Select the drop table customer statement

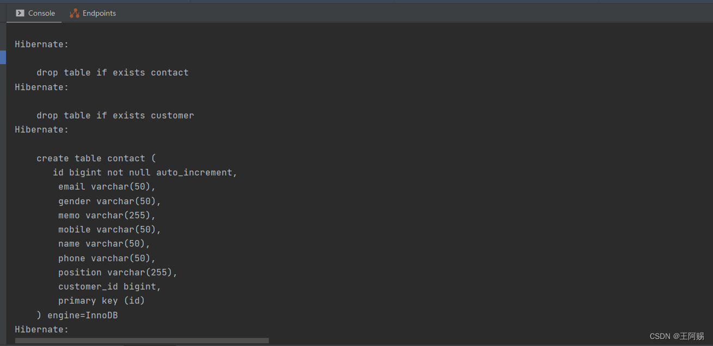[x=115, y=115]
